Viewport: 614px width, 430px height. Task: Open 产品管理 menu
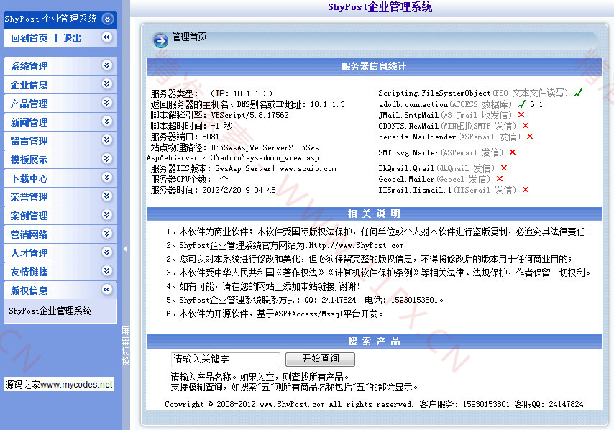29,104
